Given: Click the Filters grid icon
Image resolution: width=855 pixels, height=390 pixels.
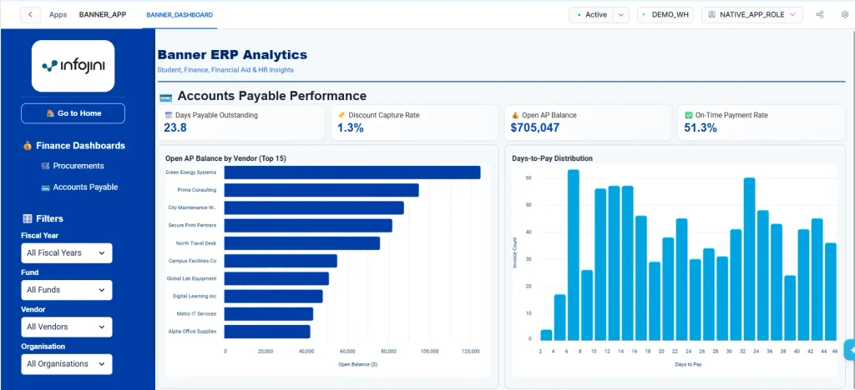Looking at the screenshot, I should click(x=28, y=218).
